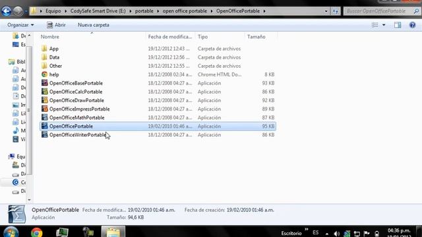Sort by the Nombre column header

pyautogui.click(x=50, y=37)
